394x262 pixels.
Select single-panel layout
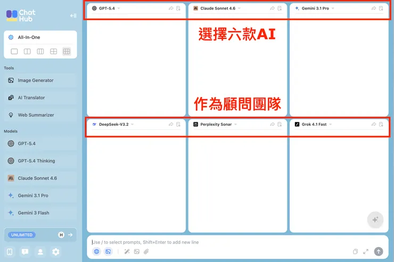click(14, 52)
